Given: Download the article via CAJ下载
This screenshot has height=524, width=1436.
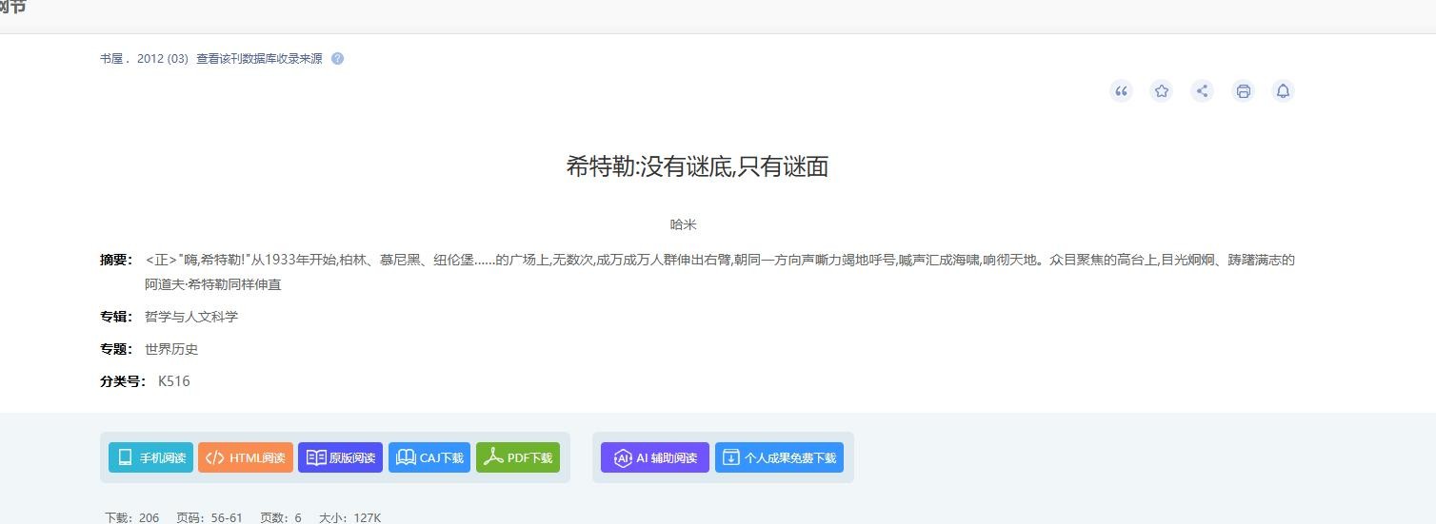Looking at the screenshot, I should pos(429,457).
